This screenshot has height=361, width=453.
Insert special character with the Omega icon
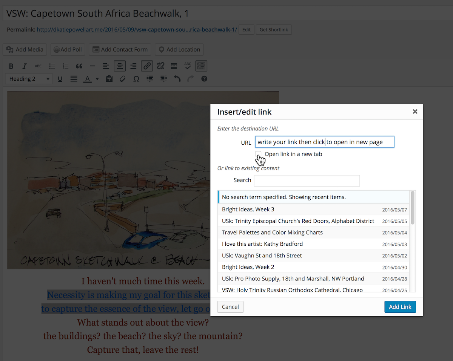[136, 79]
